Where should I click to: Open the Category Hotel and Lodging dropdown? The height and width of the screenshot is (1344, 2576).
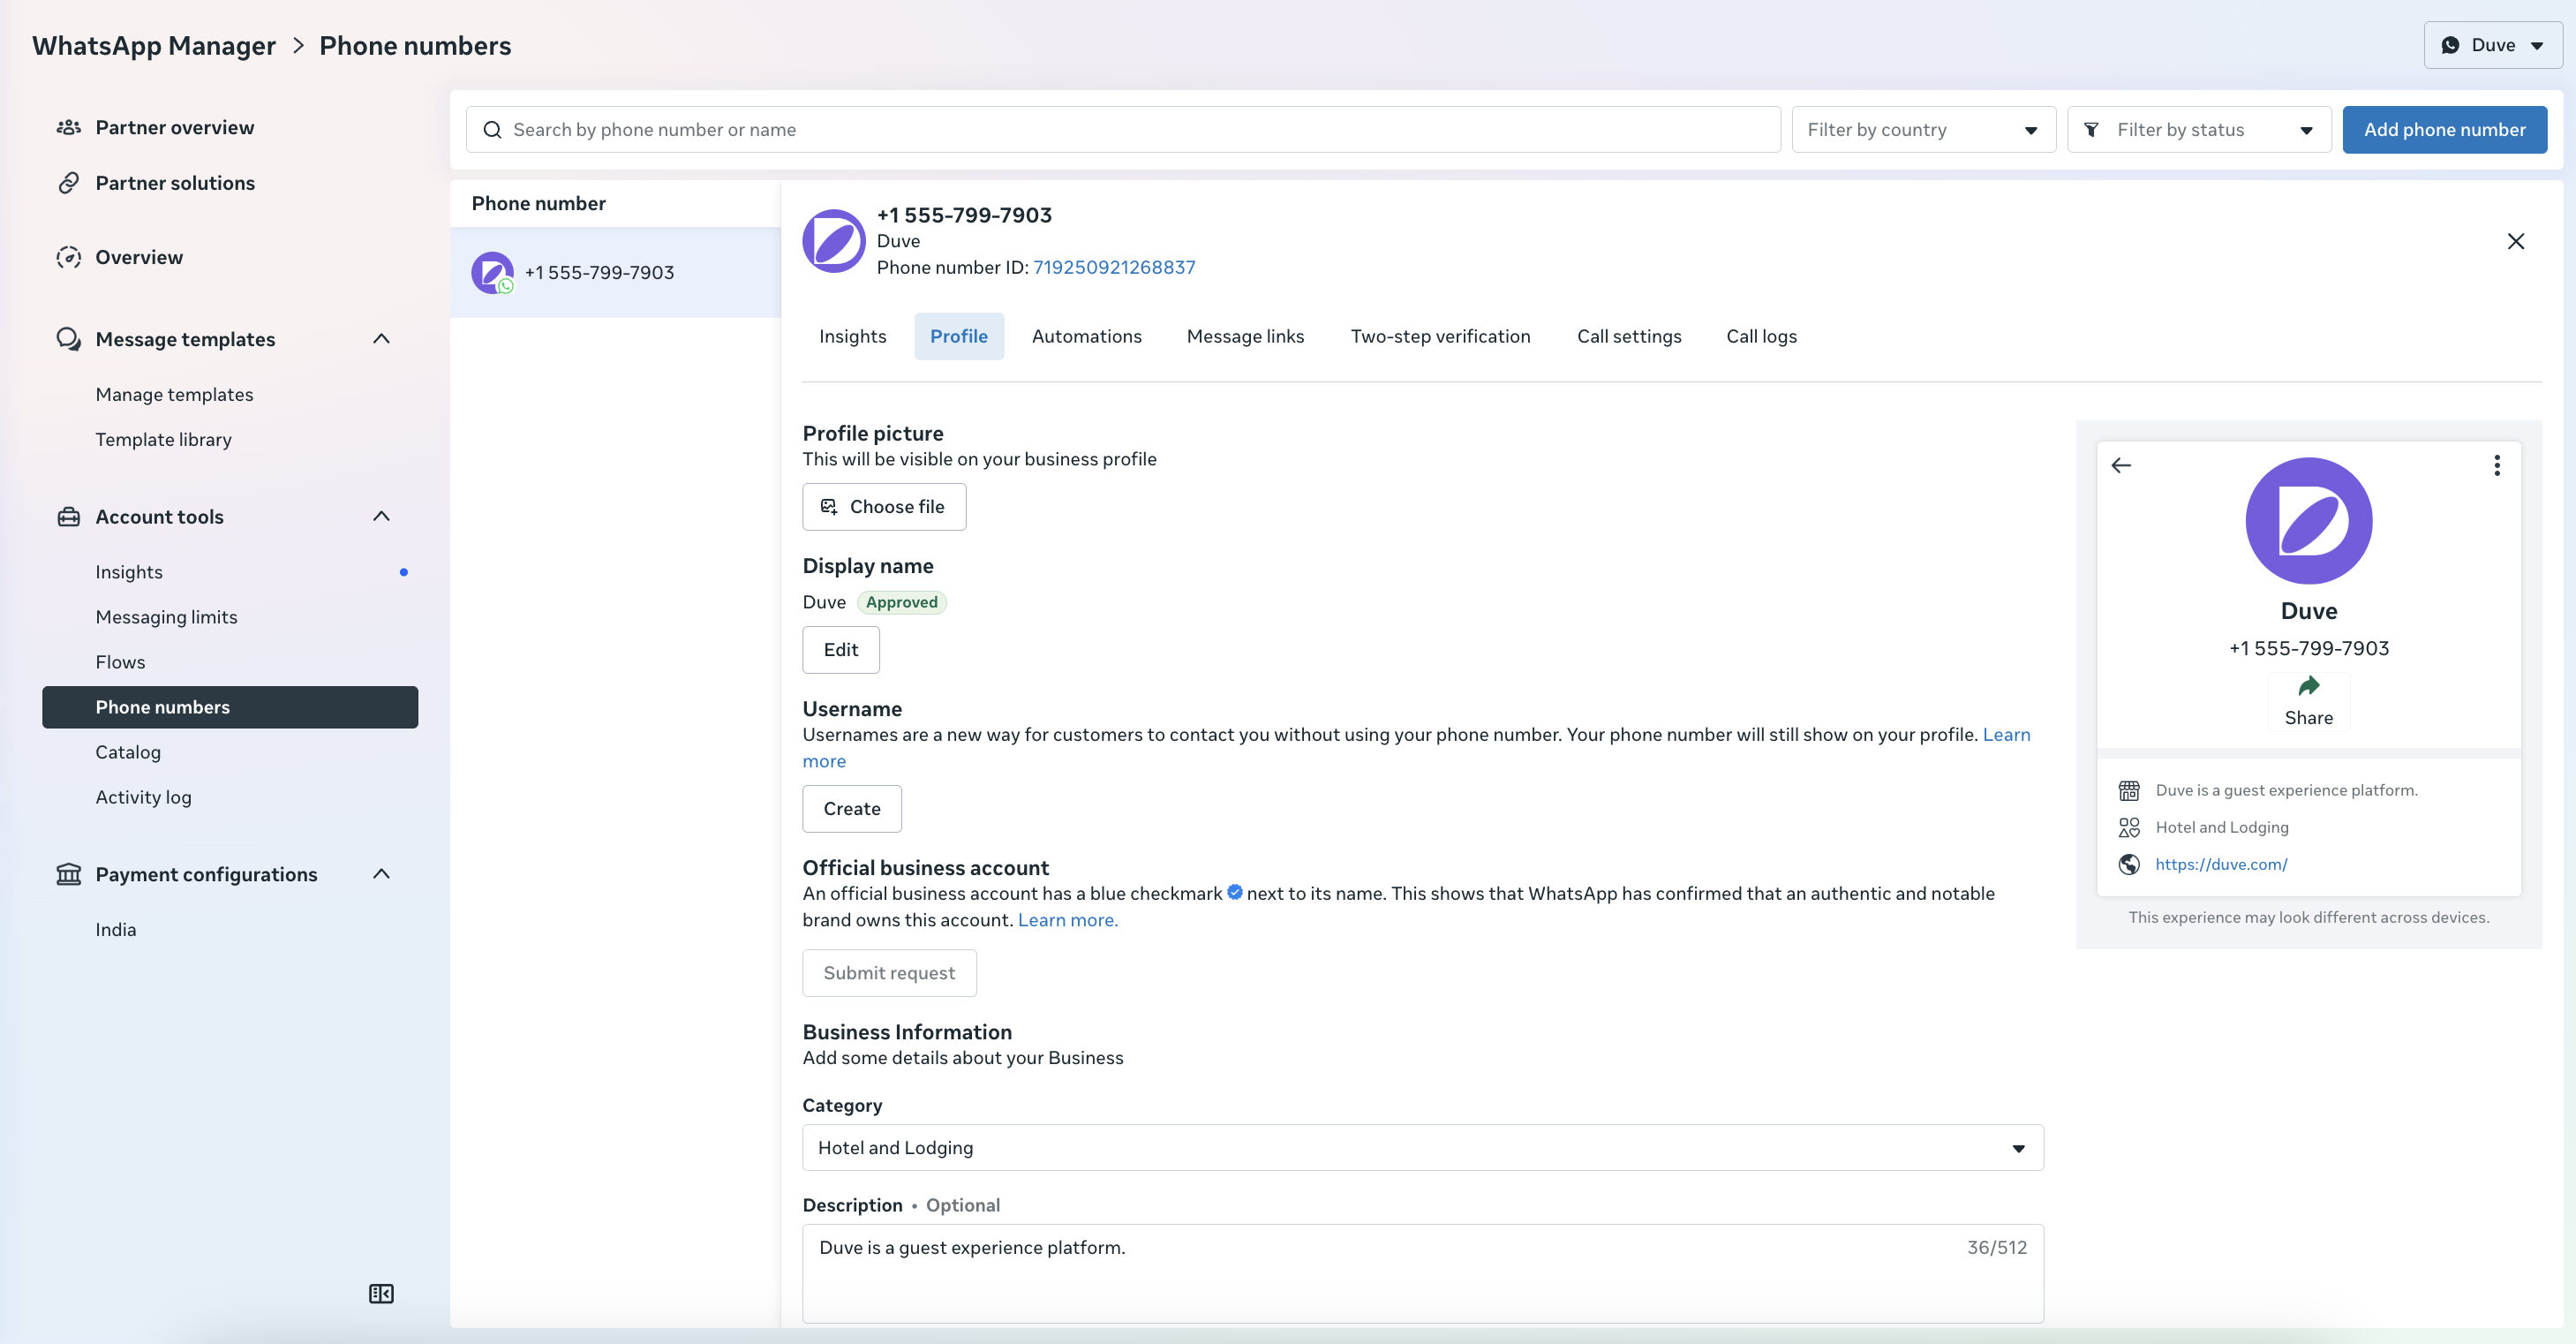[1423, 1148]
